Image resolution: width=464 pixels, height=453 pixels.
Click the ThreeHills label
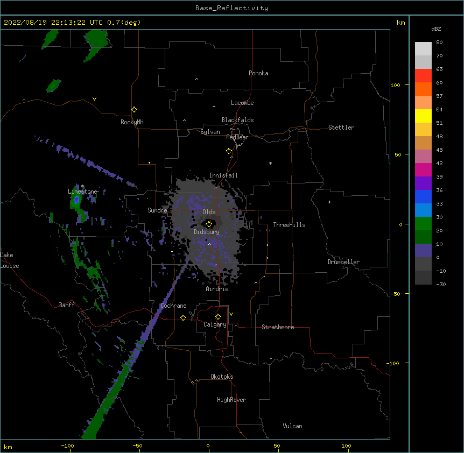click(289, 225)
